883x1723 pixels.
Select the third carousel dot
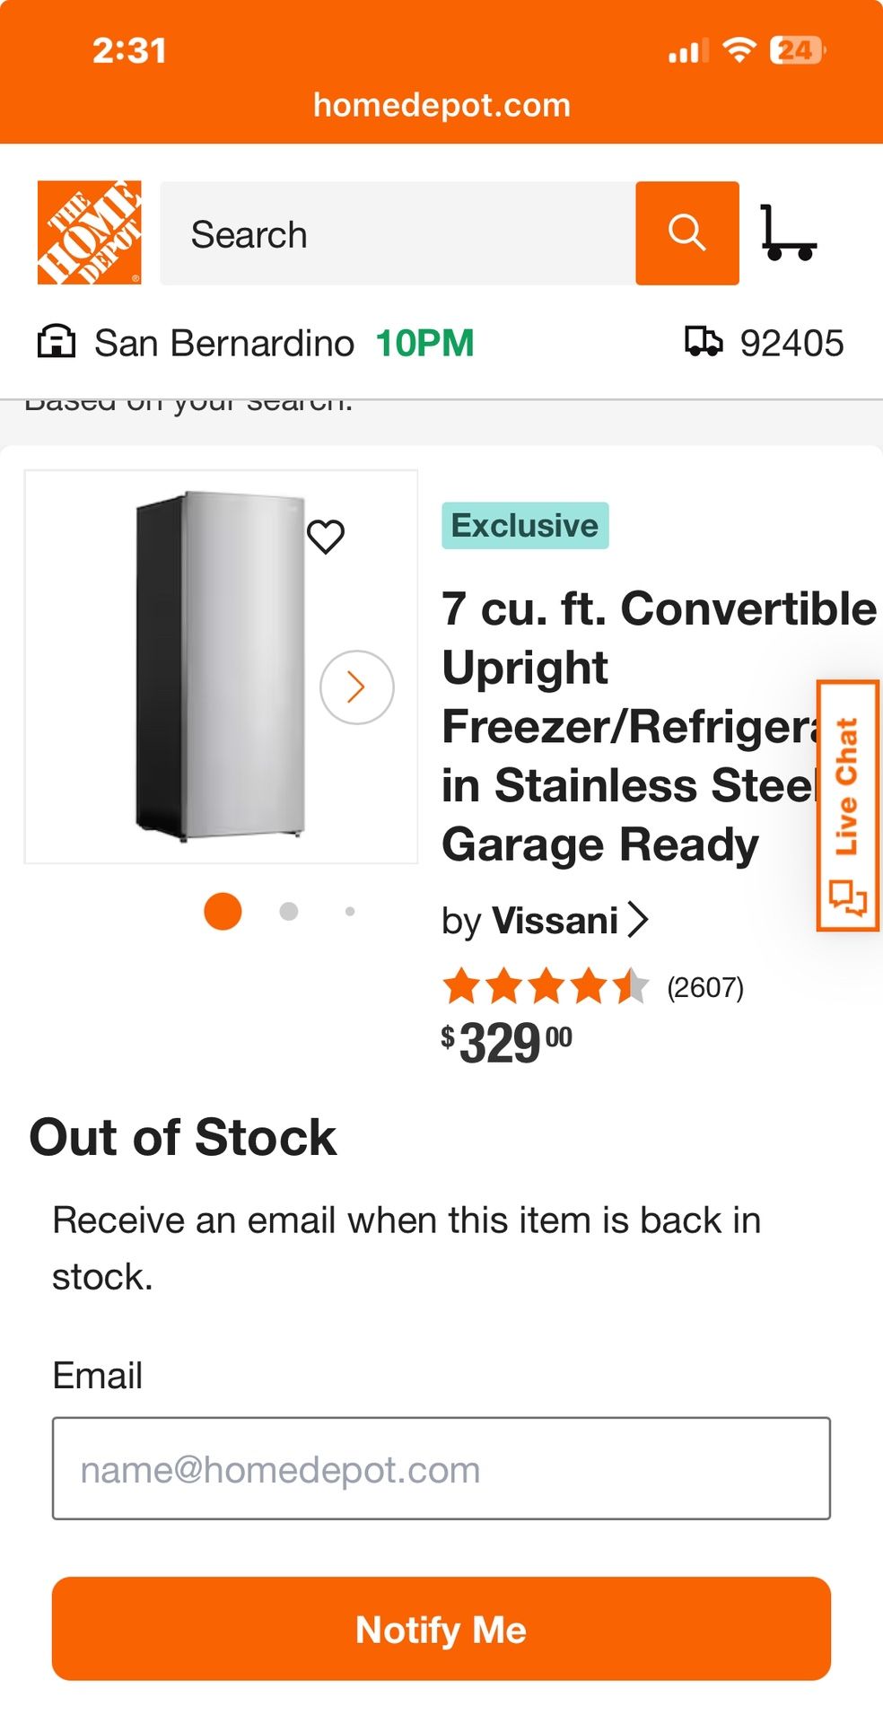(349, 911)
